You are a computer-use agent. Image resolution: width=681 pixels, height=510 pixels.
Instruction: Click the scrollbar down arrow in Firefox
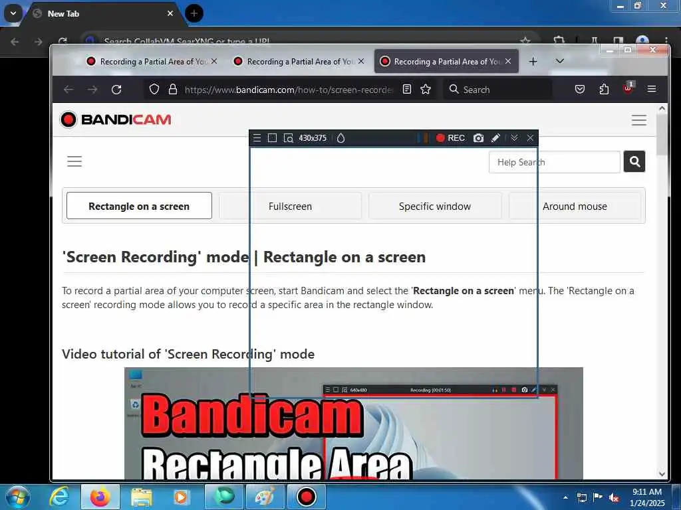click(x=662, y=474)
